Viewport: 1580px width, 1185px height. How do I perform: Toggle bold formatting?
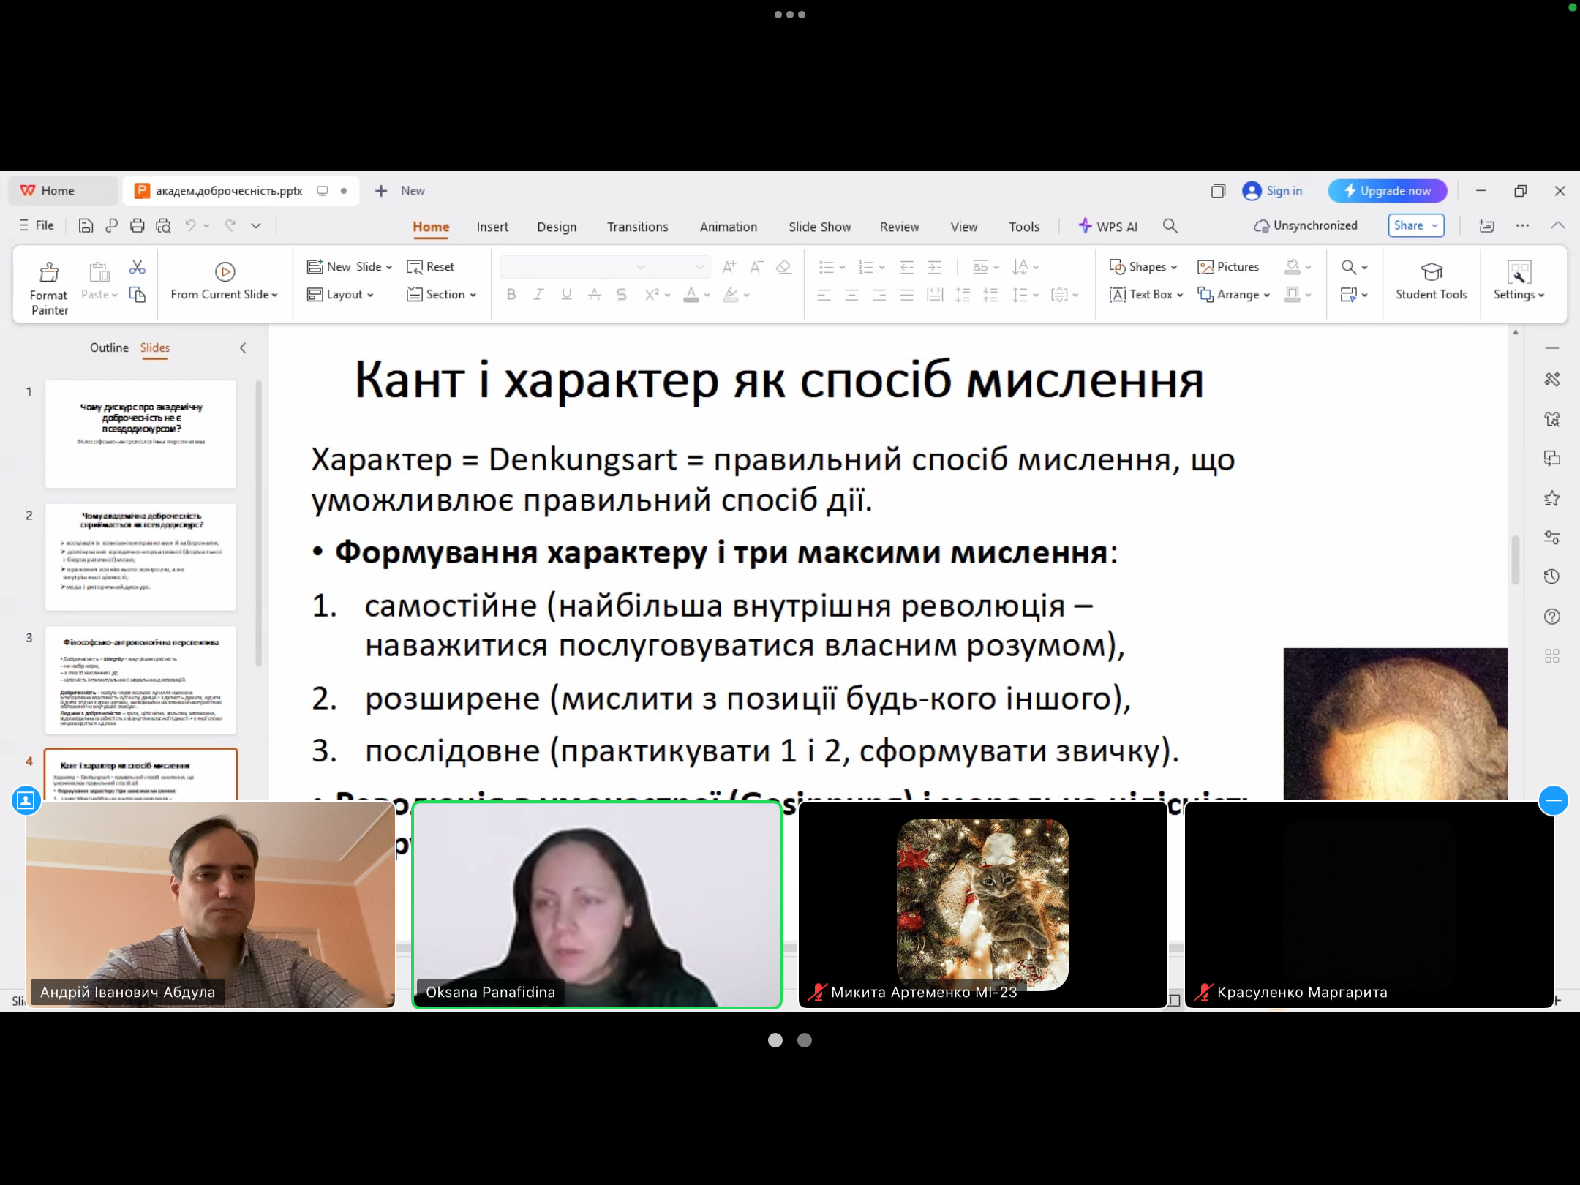(x=511, y=295)
